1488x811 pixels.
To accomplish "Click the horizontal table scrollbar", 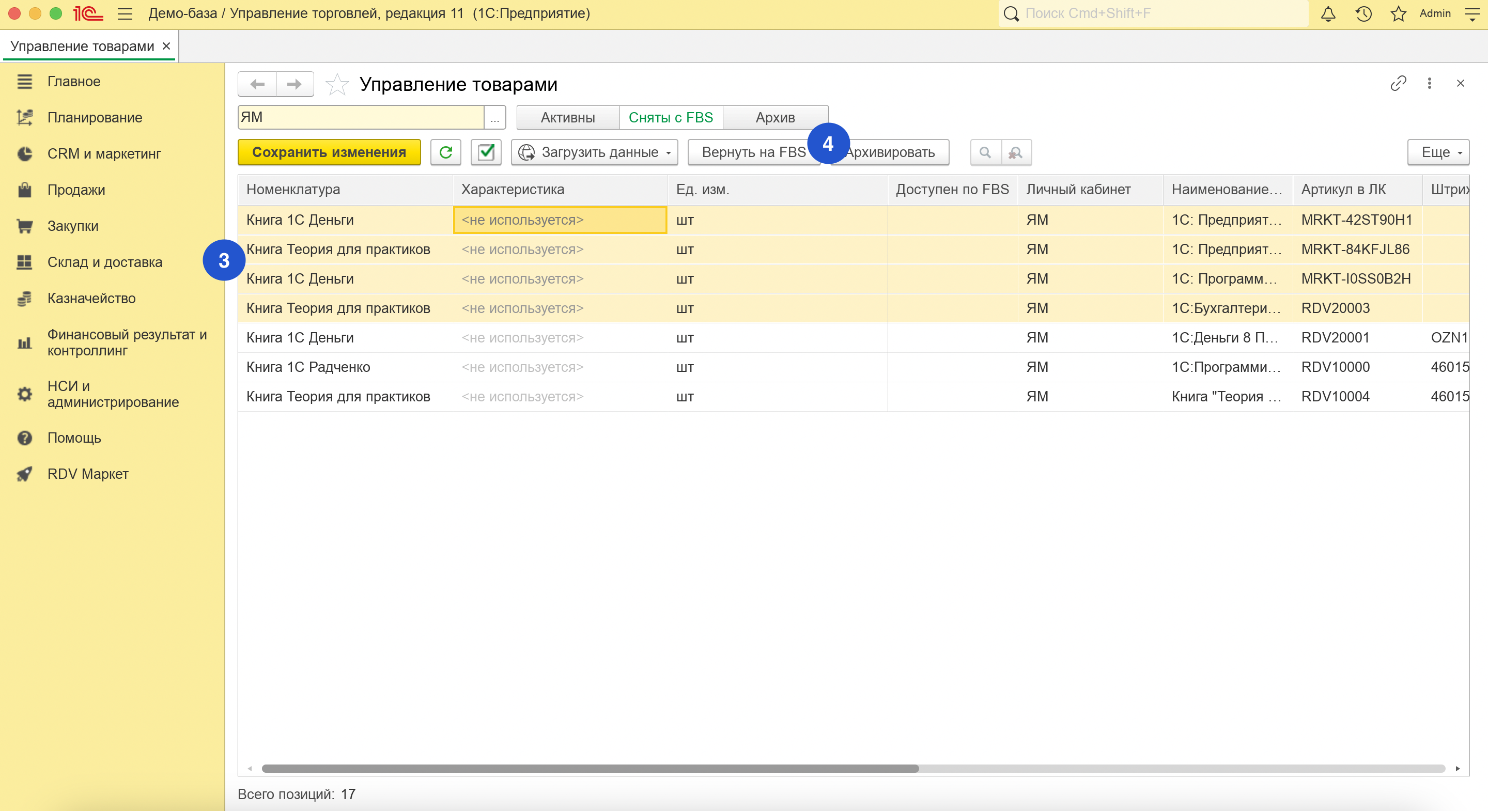I will click(x=589, y=768).
